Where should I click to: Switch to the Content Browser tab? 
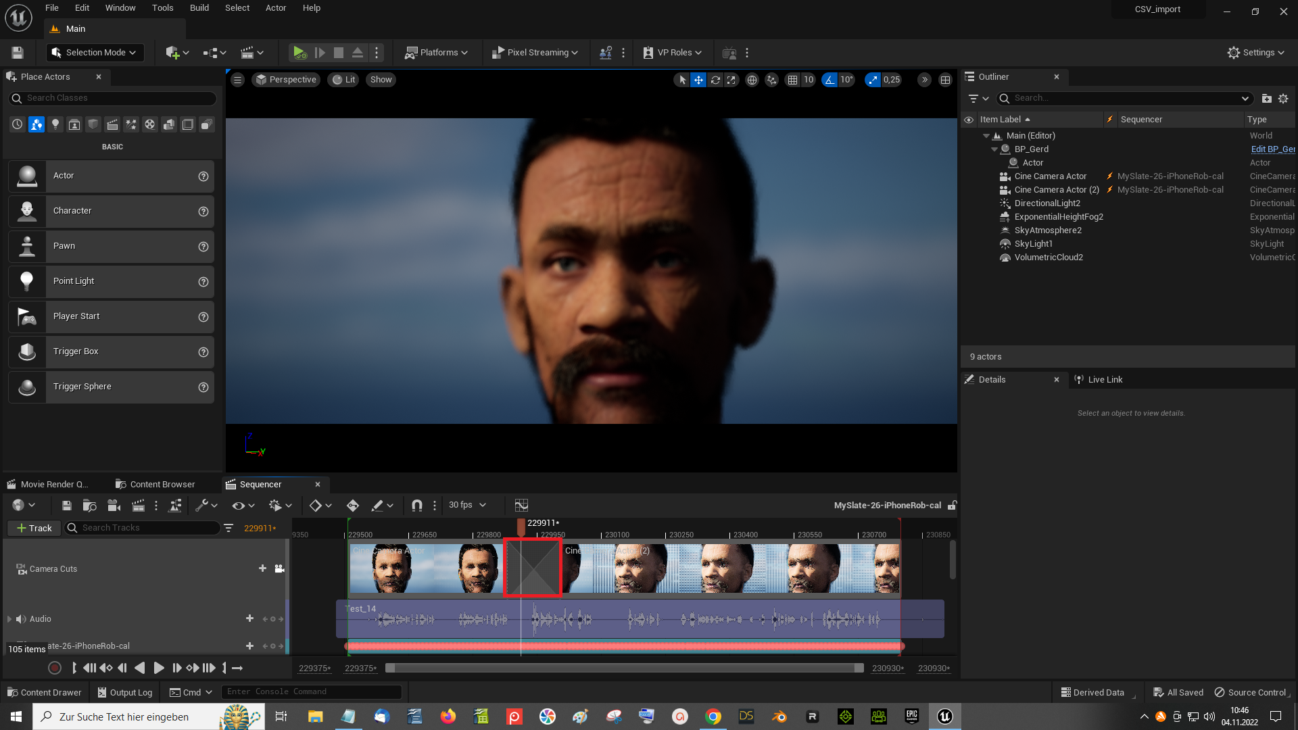[155, 485]
